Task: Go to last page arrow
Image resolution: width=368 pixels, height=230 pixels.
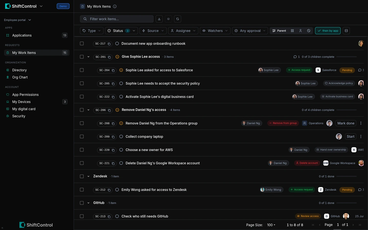Action: pos(360,225)
